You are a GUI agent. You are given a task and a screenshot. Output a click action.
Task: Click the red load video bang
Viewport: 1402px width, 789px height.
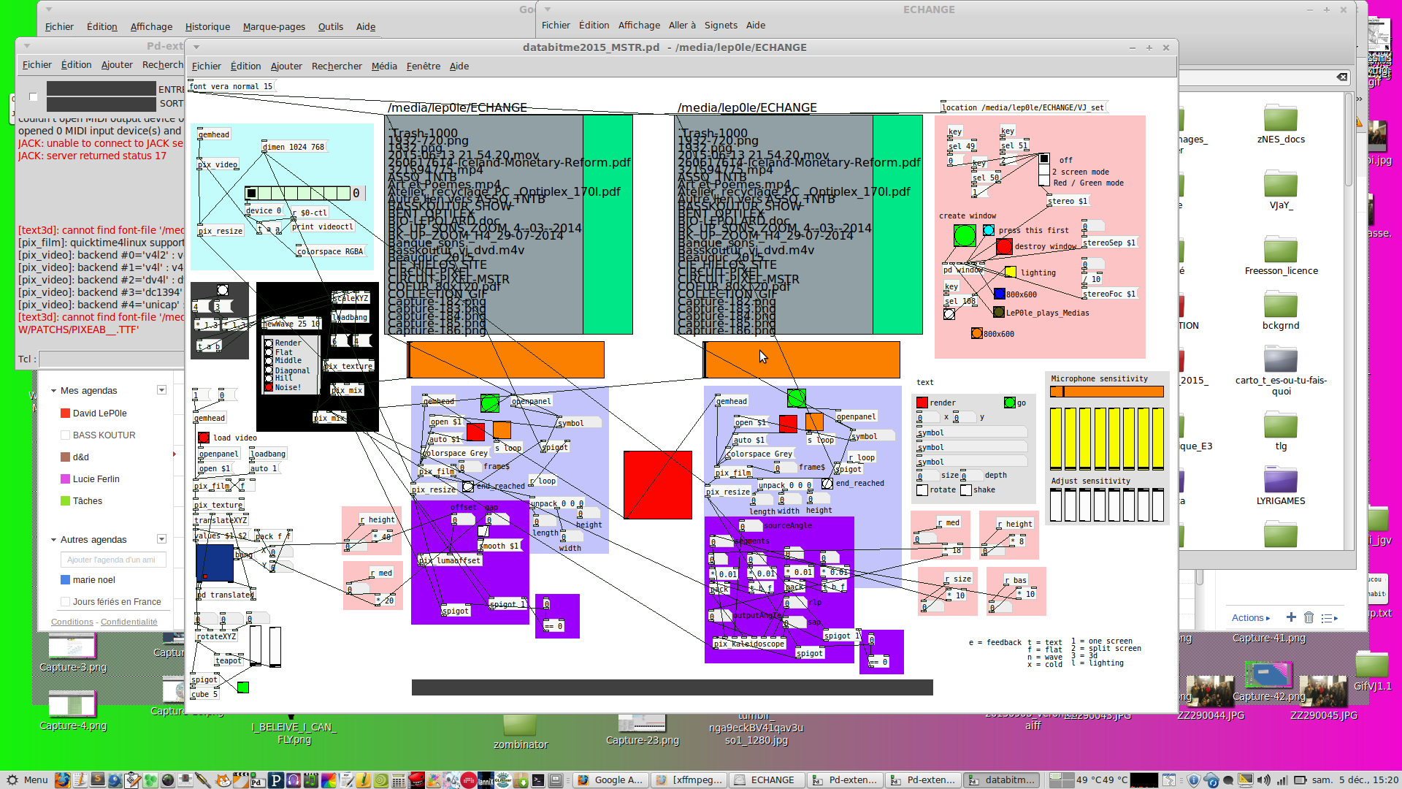[x=204, y=438]
